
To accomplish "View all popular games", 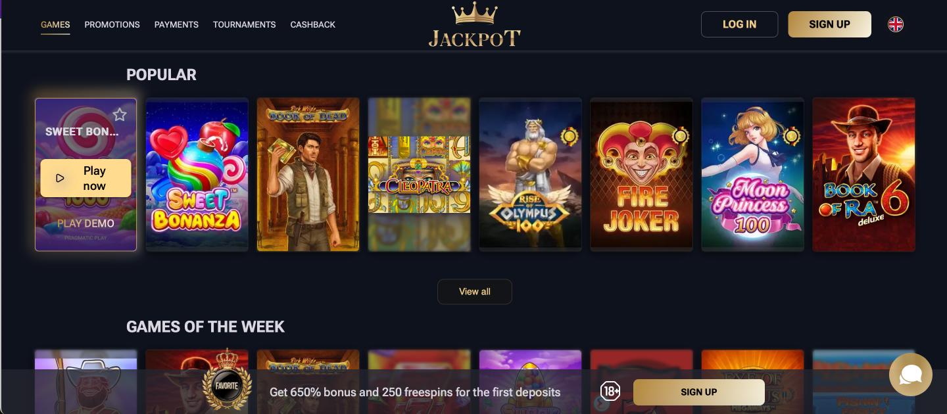I will (475, 292).
